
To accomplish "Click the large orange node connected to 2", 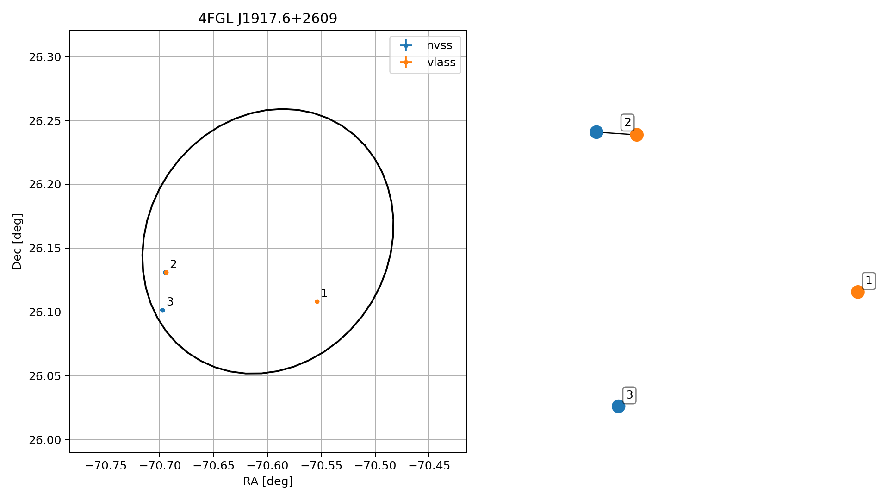I will click(637, 135).
